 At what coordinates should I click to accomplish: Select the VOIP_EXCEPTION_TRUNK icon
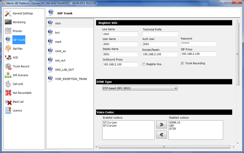point(50,79)
